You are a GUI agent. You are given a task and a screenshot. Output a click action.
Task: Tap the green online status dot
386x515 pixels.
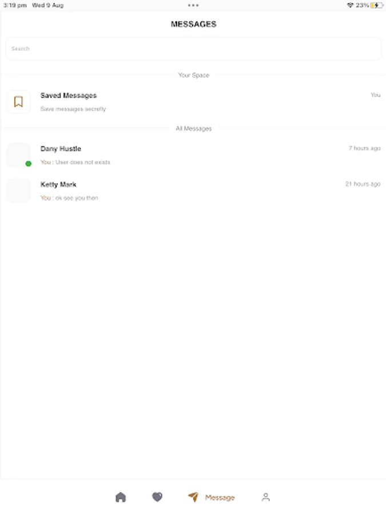[29, 164]
